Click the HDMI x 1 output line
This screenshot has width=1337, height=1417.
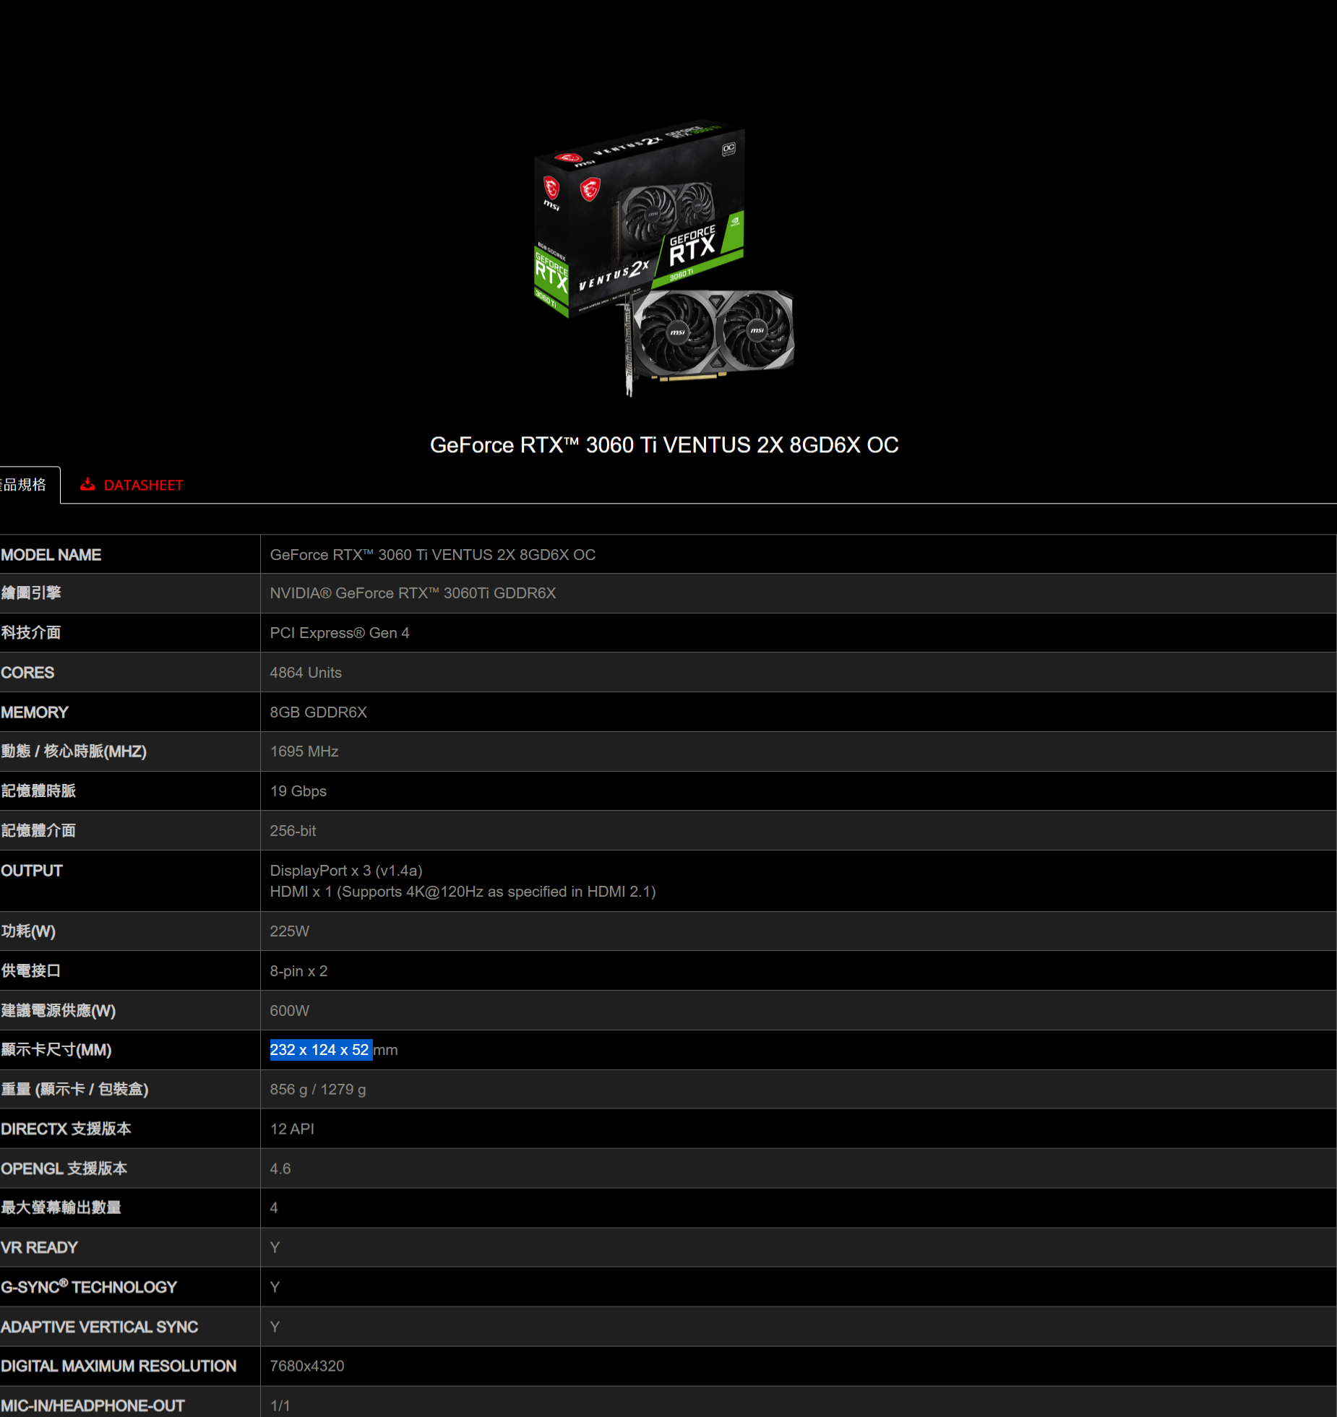[x=463, y=892]
